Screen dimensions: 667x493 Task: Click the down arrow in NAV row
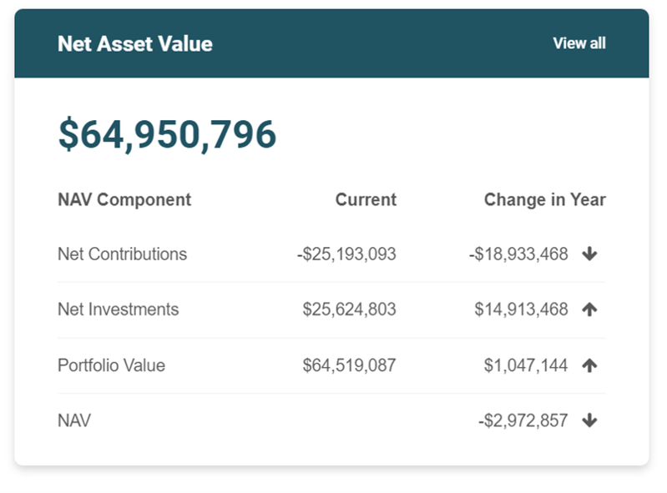[x=589, y=420]
